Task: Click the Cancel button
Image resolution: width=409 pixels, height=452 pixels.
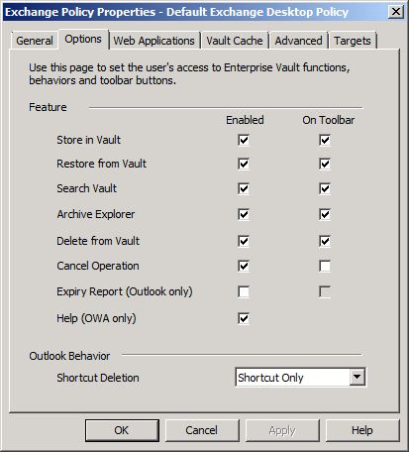Action: [x=202, y=430]
